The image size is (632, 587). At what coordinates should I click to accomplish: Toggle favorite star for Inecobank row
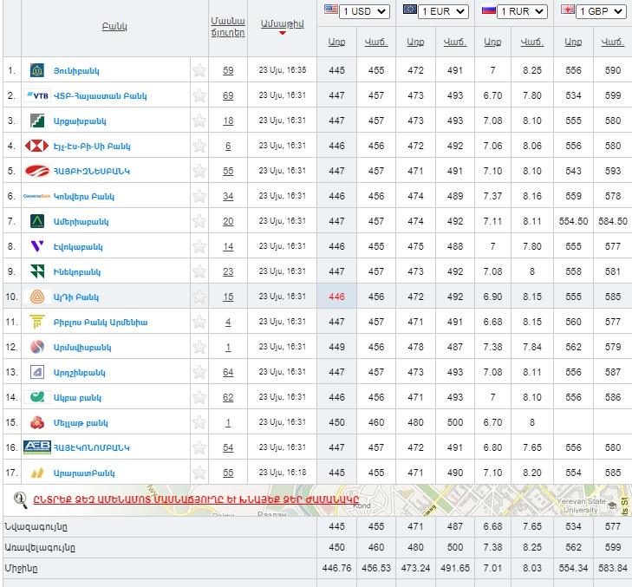199,271
